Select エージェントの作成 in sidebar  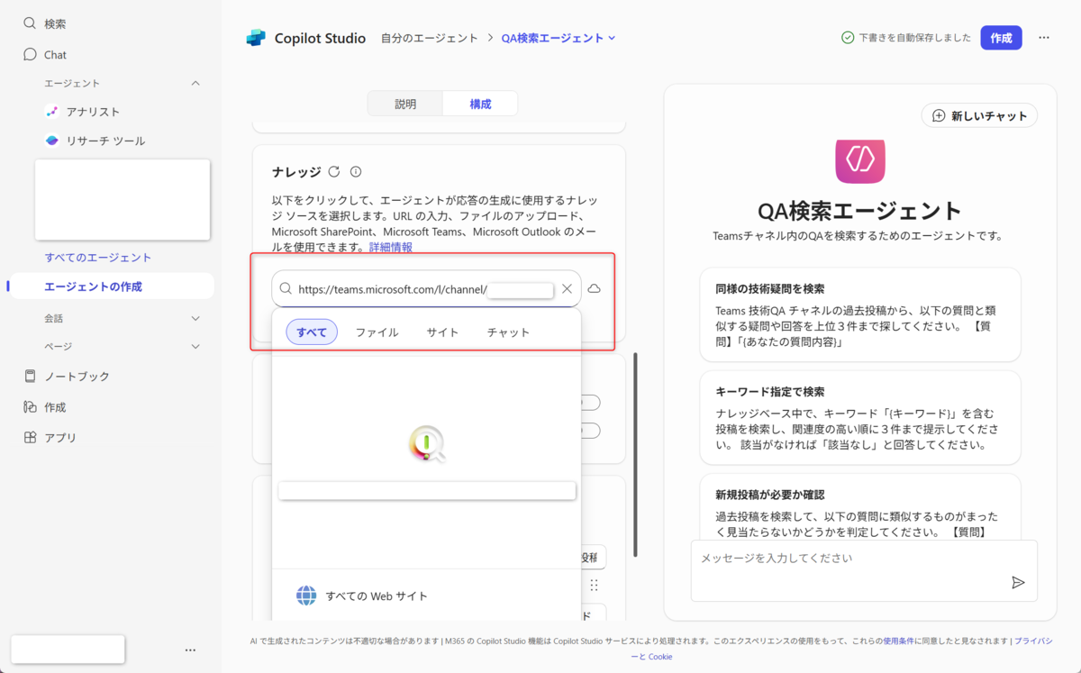(x=112, y=286)
